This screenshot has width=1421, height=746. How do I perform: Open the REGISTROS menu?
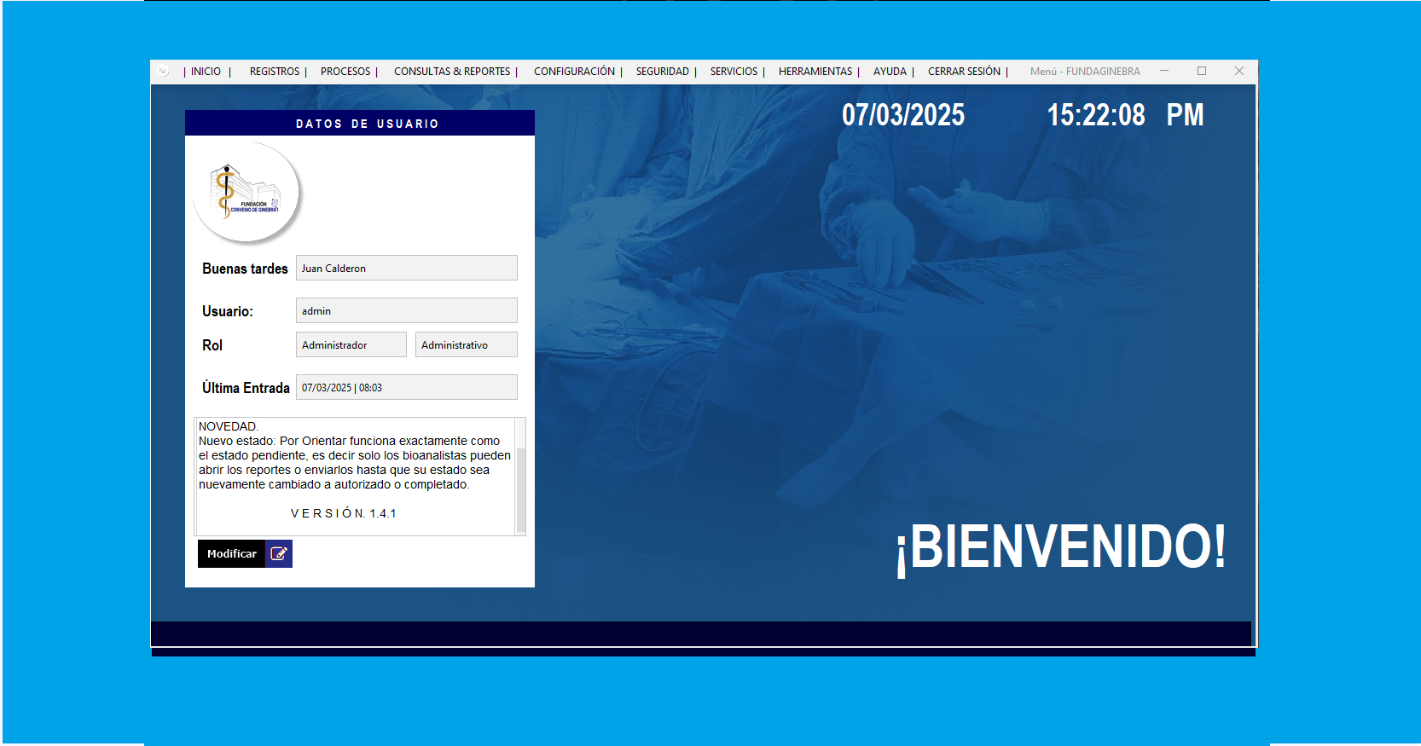tap(275, 72)
